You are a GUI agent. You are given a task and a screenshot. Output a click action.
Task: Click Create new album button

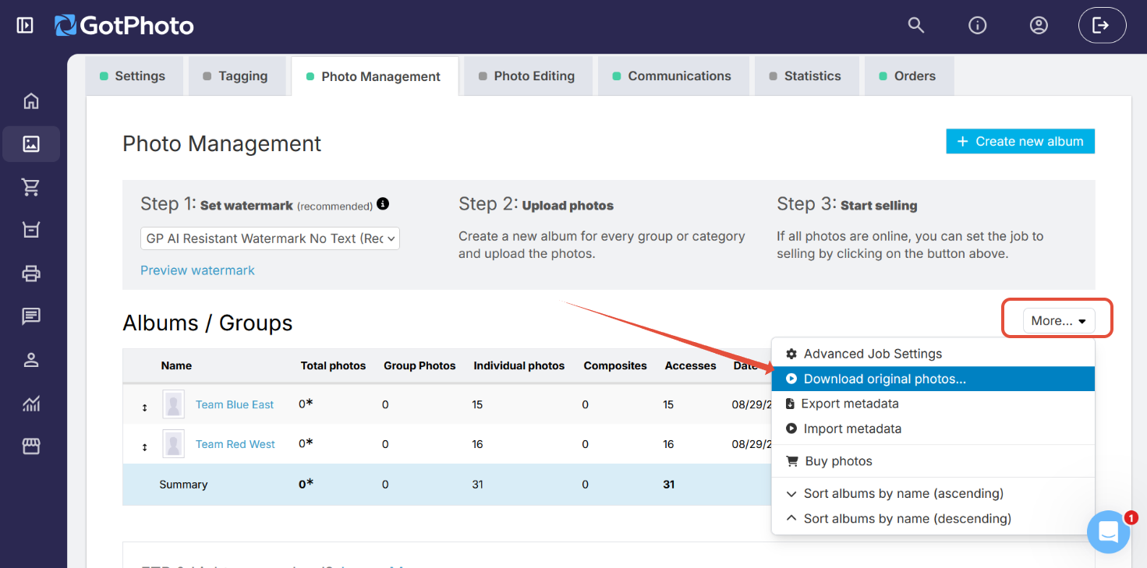[1021, 141]
